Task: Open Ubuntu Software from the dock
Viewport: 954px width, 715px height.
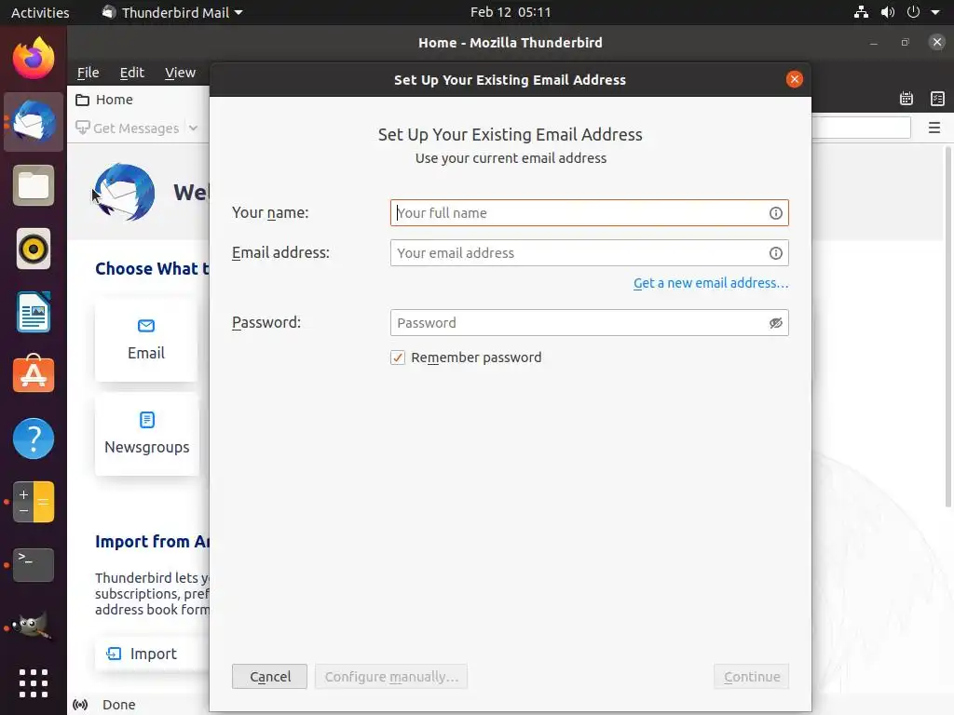Action: (x=34, y=374)
